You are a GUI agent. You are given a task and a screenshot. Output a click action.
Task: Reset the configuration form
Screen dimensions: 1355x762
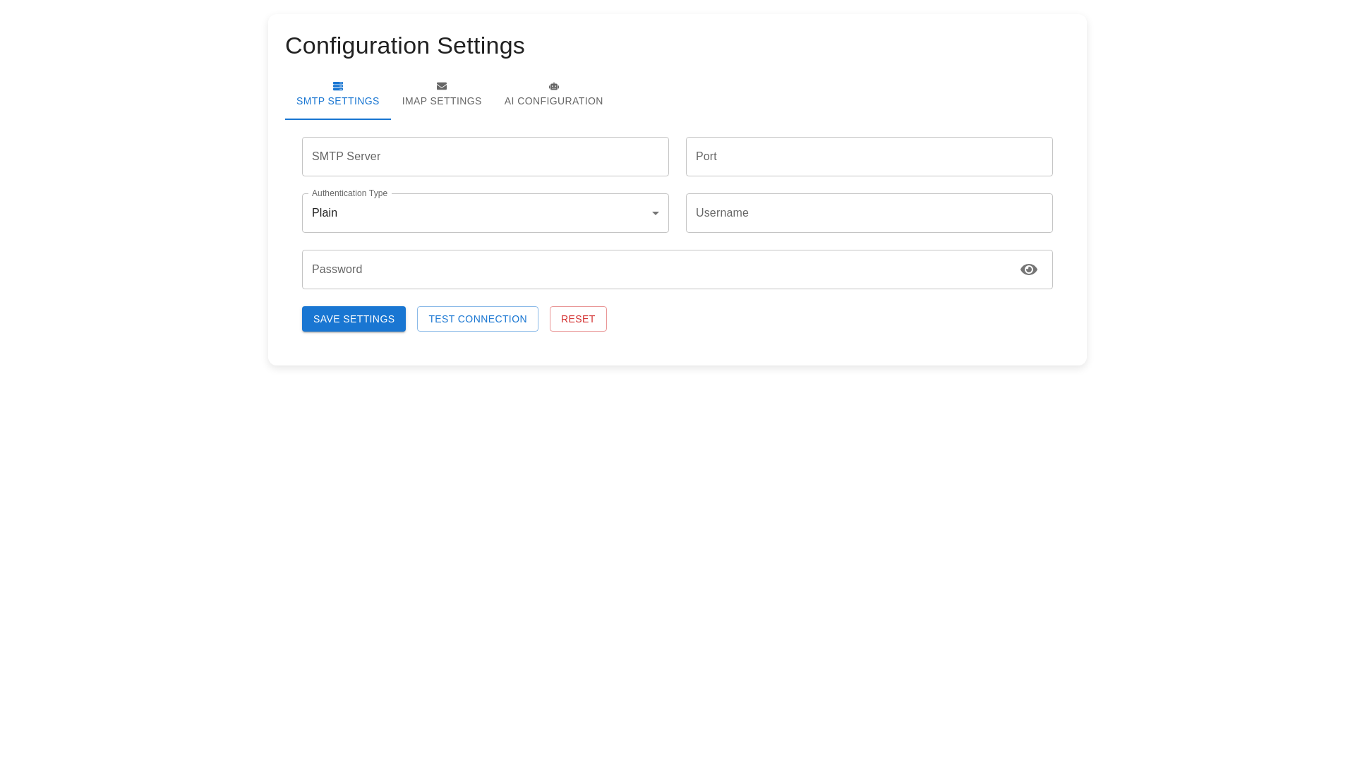578,318
